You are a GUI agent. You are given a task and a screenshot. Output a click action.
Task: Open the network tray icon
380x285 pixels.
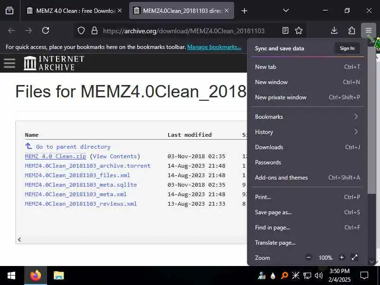pos(307,275)
